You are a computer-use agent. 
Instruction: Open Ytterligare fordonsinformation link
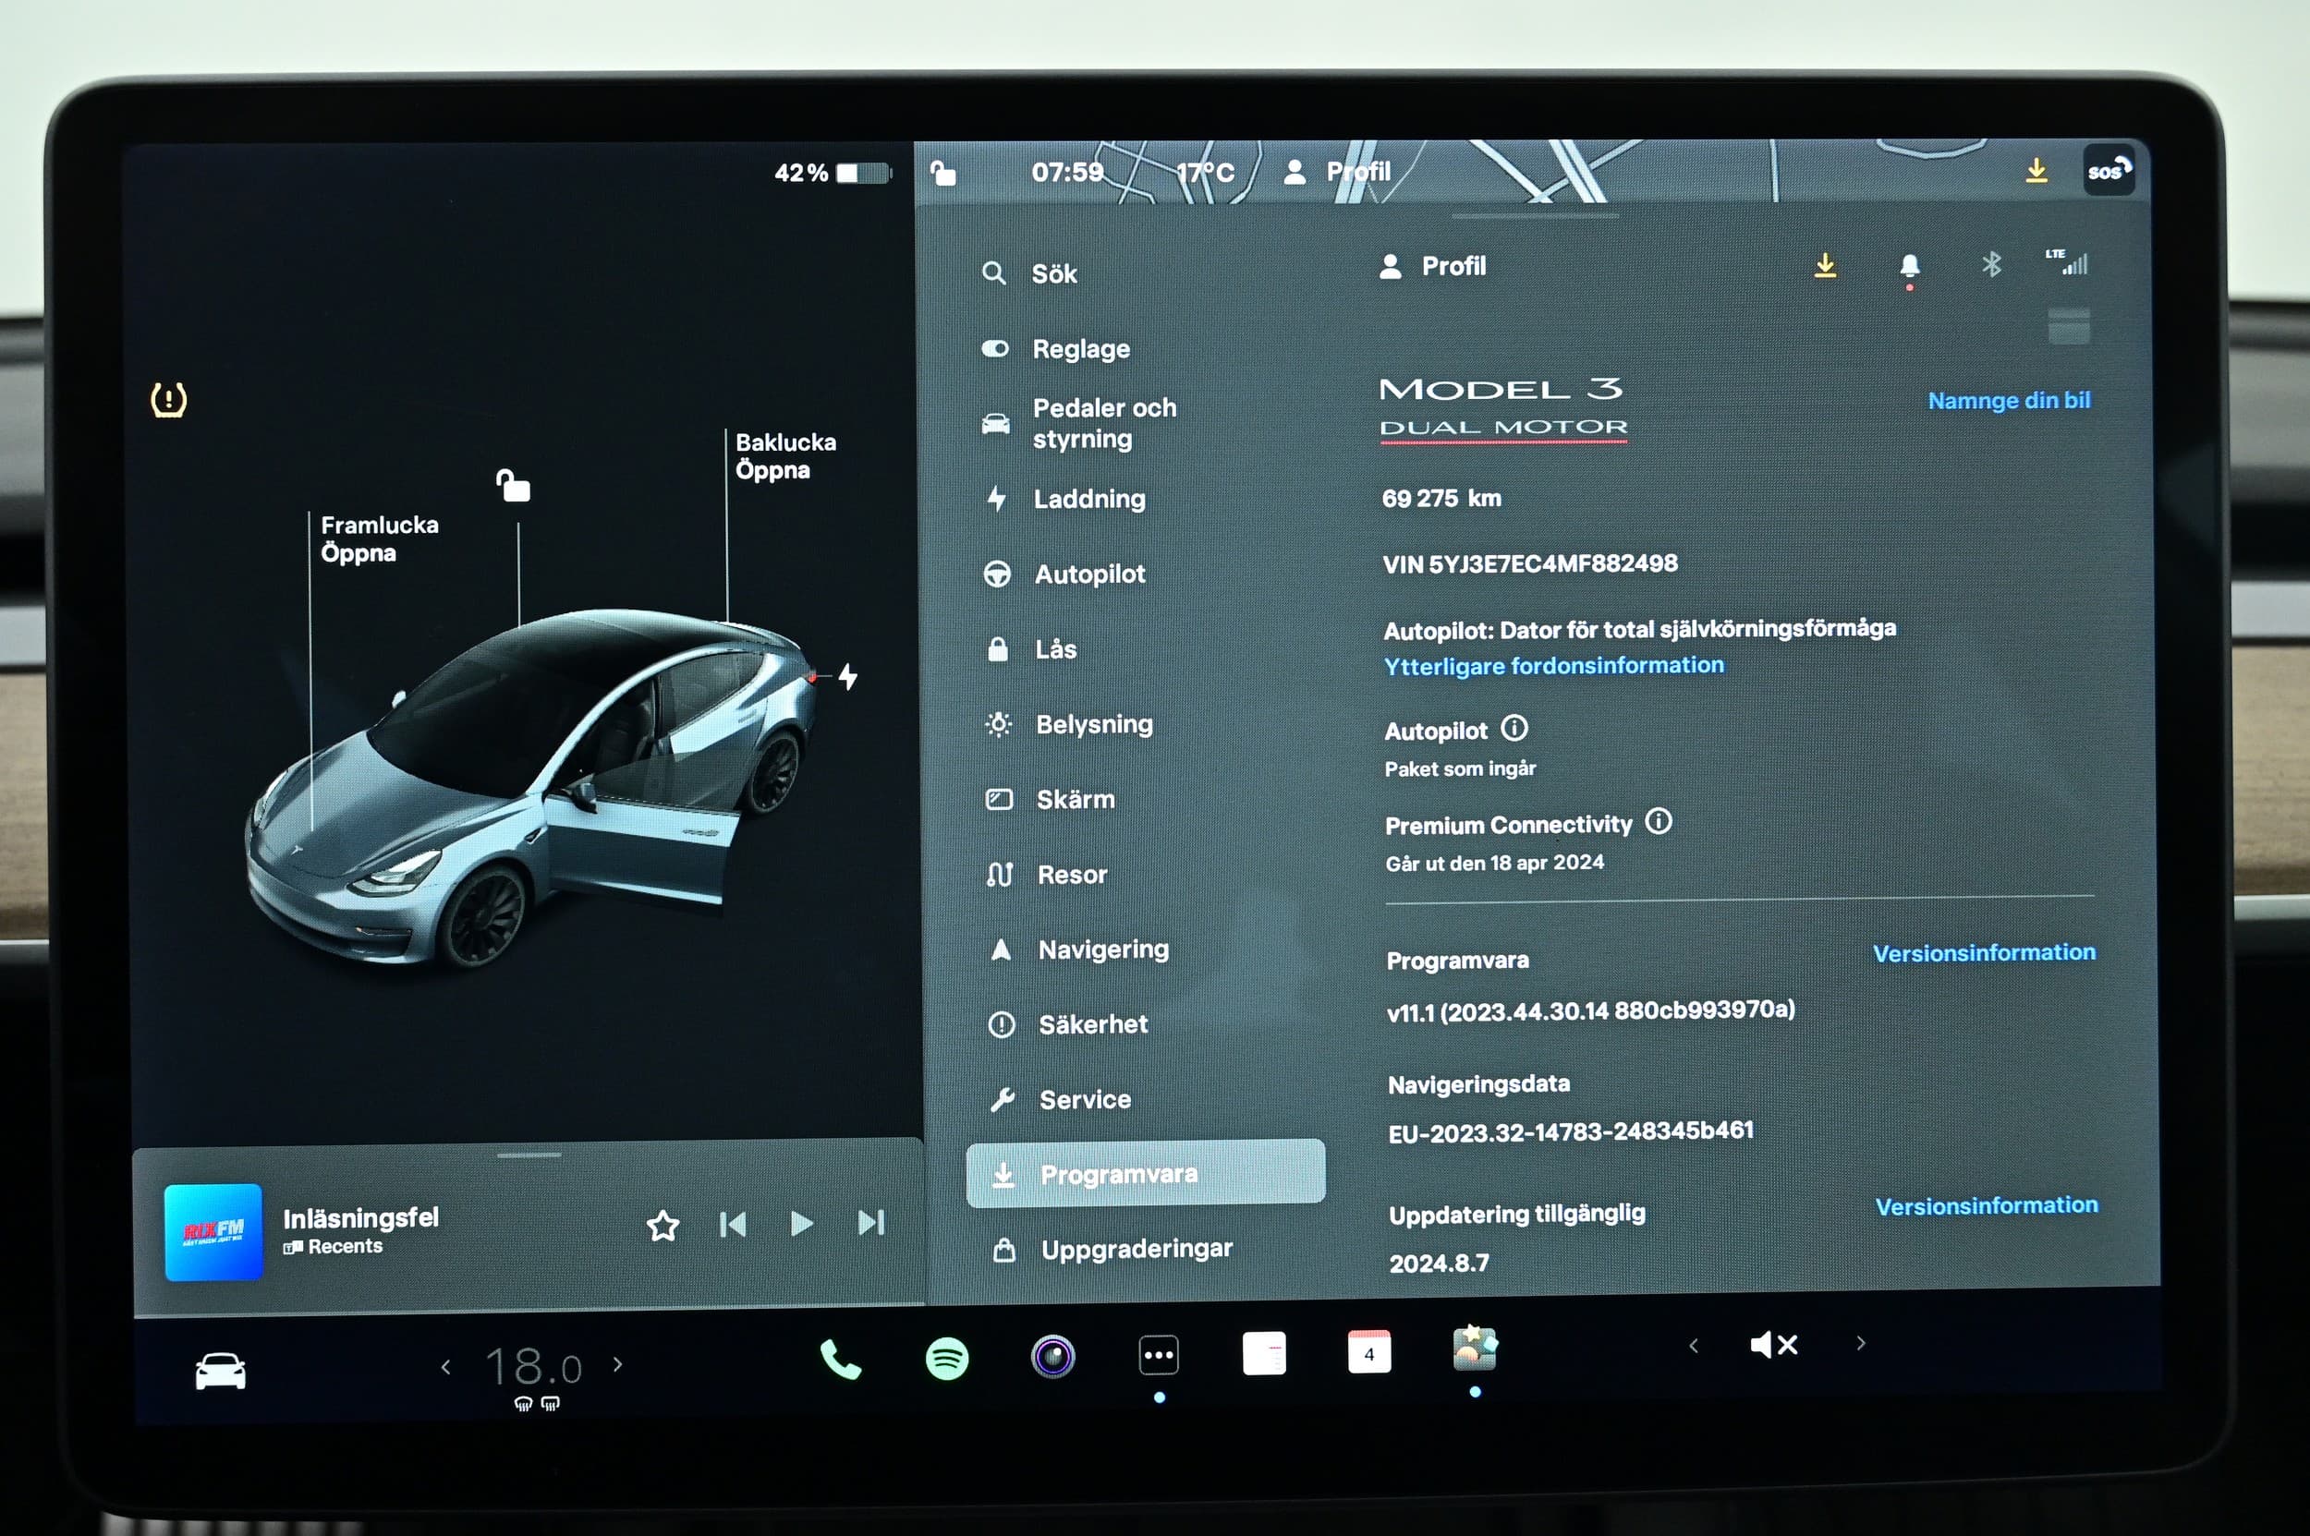click(x=1553, y=665)
